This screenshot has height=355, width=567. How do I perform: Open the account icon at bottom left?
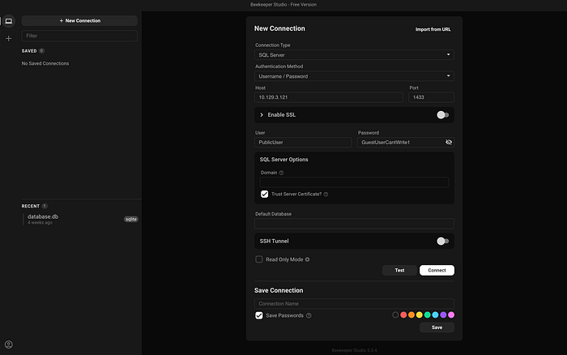point(9,344)
